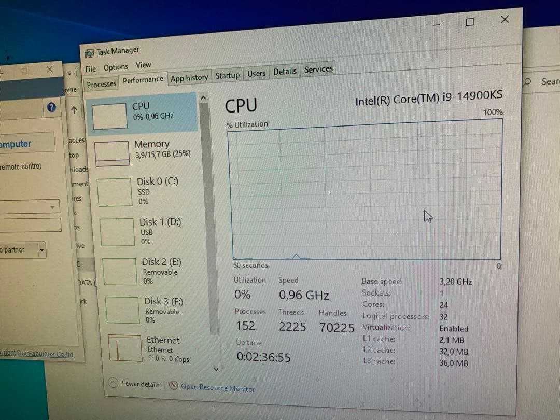
Task: Click the Task Manager title bar icon
Action: point(89,50)
